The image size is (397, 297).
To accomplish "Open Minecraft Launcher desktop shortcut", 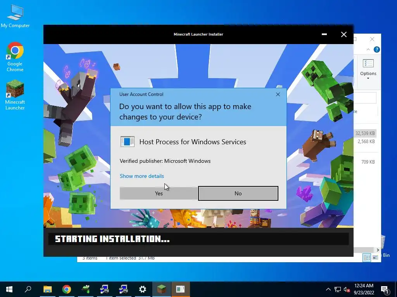I will click(x=15, y=95).
